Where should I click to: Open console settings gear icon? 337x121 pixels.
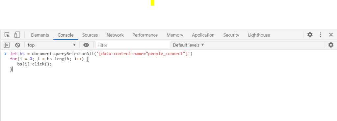(x=331, y=45)
